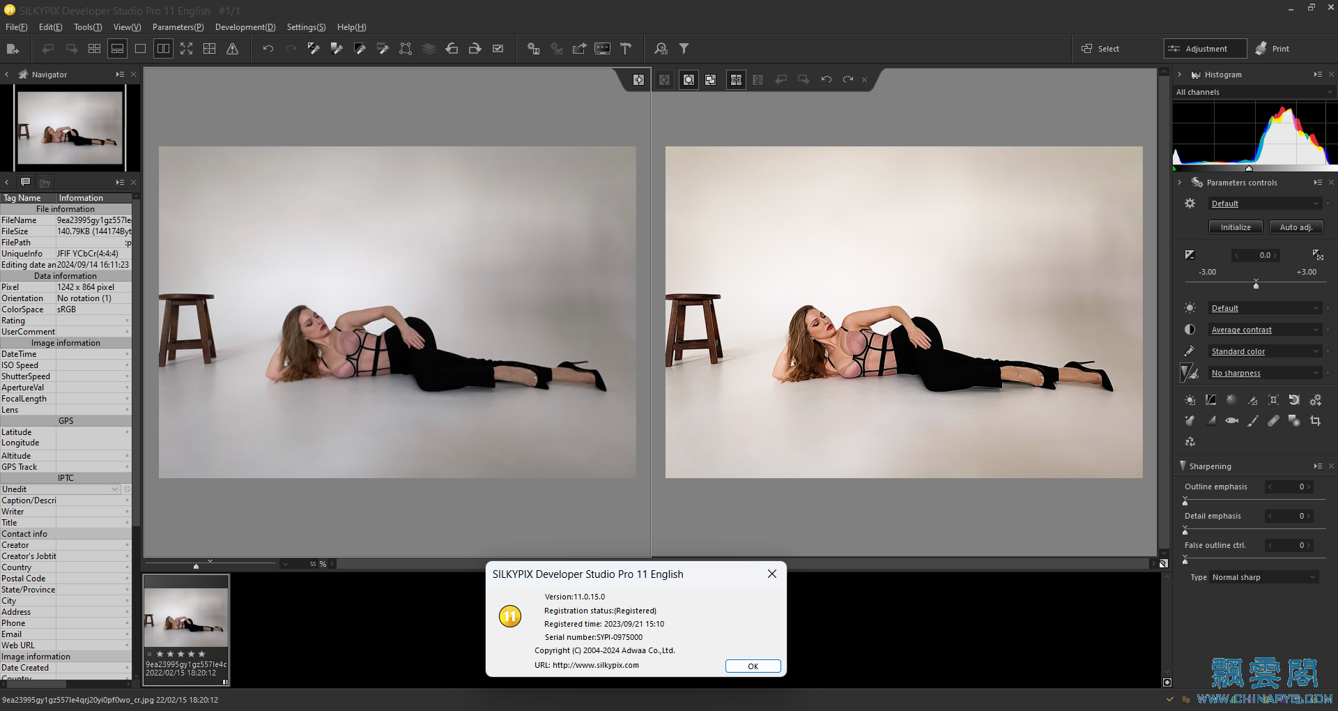1338x711 pixels.
Task: Open the spotting bandage tool
Action: (1273, 421)
